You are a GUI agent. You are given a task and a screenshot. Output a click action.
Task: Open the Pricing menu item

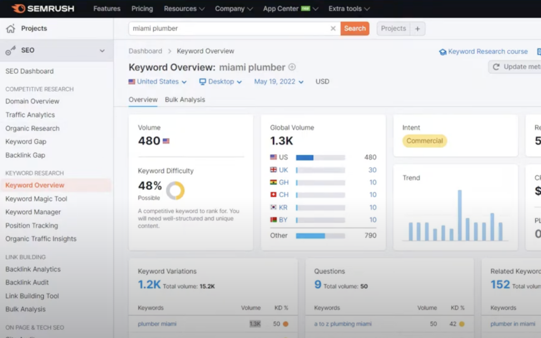pos(142,8)
